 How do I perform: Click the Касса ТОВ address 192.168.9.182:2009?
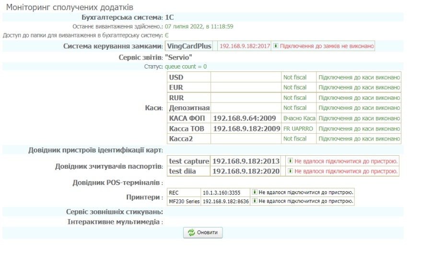coord(246,128)
